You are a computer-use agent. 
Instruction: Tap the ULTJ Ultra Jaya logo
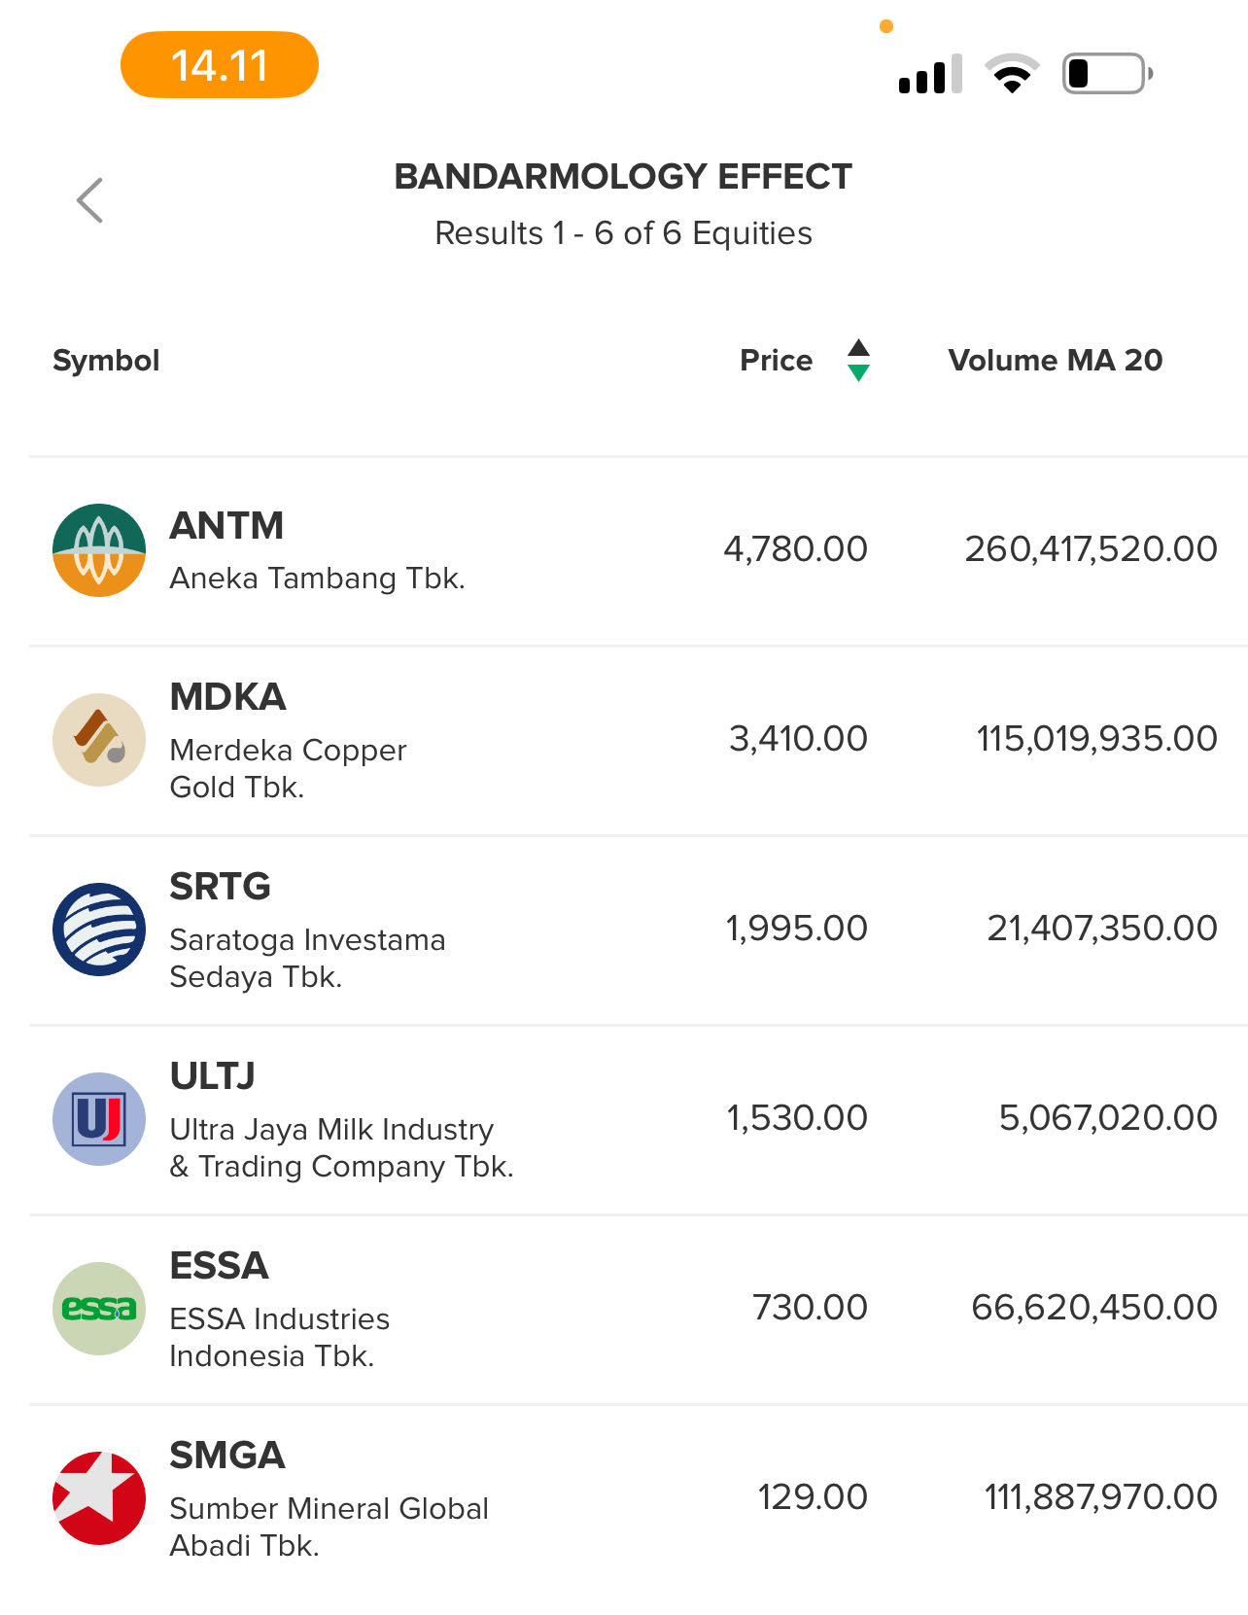click(99, 1119)
